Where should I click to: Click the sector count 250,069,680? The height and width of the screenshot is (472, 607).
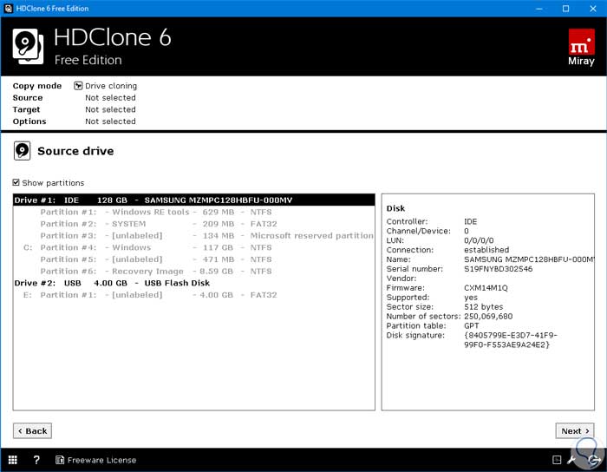488,317
